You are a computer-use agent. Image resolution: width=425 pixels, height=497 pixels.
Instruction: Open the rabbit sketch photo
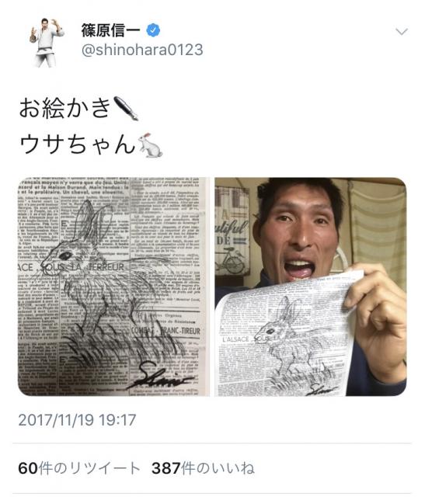(113, 287)
